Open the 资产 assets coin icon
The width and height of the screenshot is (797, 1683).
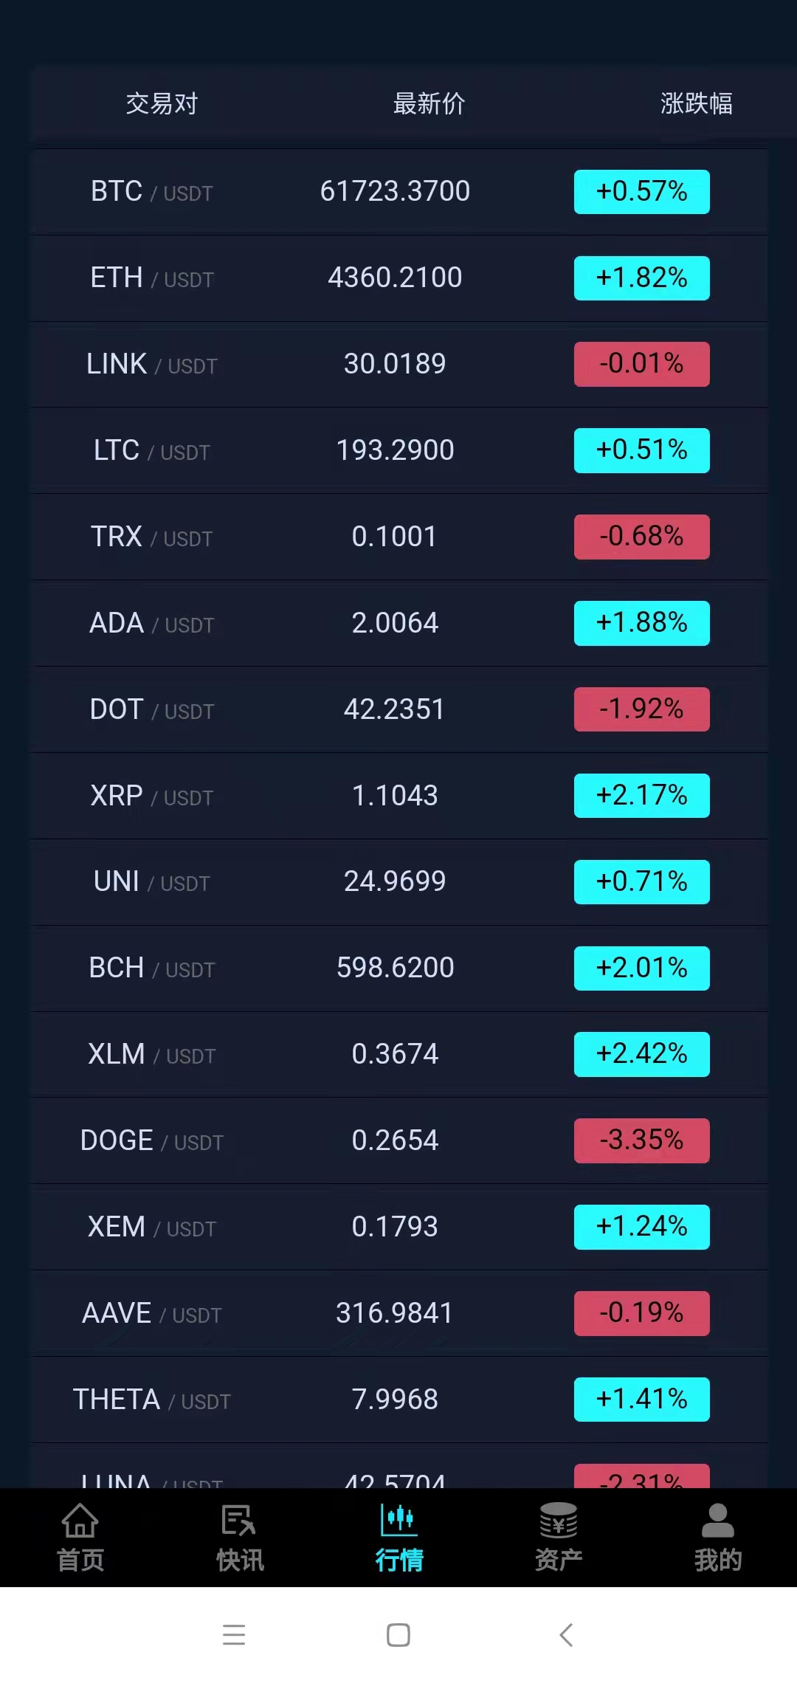558,1522
